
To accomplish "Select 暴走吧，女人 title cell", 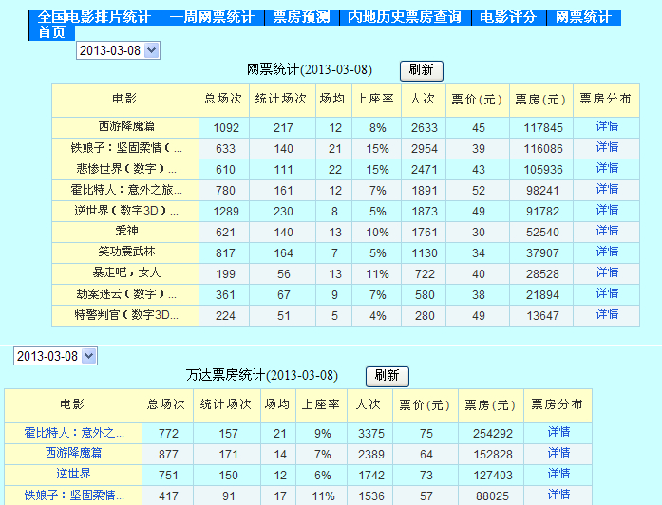I will 126,272.
